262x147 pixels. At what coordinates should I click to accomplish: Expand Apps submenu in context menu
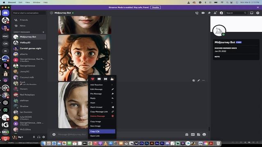(102, 103)
